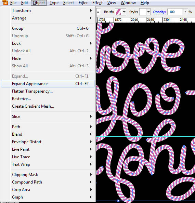Expand the Opacity slider arrow
The height and width of the screenshot is (203, 195).
click(x=185, y=12)
